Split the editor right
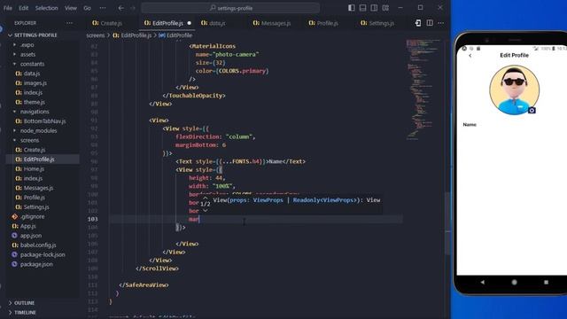Screen dimensions: 567x319 430,23
